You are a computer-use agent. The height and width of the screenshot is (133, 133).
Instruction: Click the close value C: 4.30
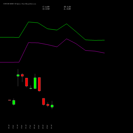[x=46, y=7]
